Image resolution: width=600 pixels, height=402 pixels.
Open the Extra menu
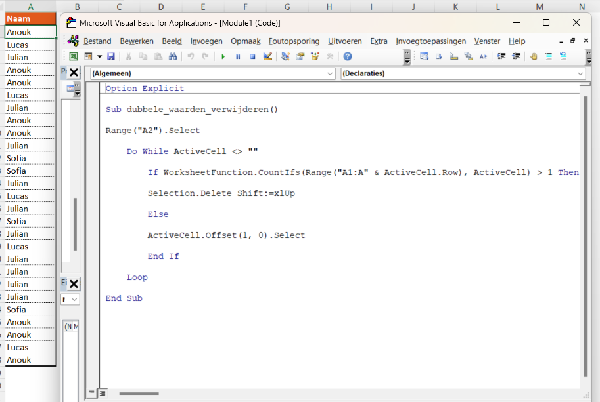click(x=379, y=41)
